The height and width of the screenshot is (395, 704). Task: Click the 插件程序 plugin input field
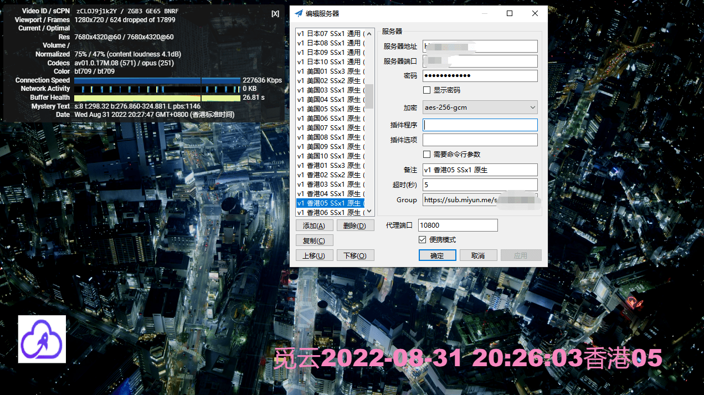[480, 125]
